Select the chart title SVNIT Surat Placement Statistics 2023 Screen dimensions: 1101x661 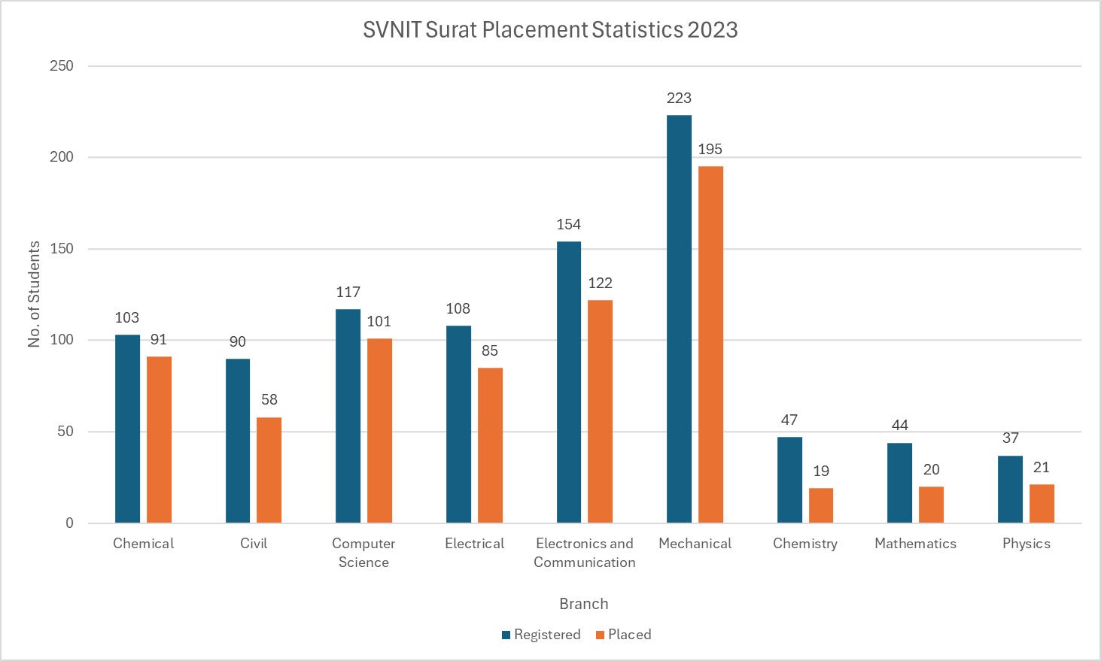(550, 30)
